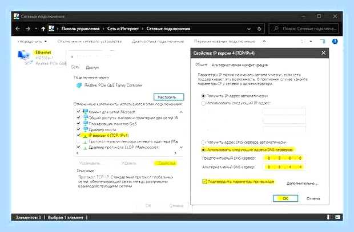Show more toolbar commands chevron
Image resolution: width=354 pixels, height=232 pixels.
(x=264, y=42)
